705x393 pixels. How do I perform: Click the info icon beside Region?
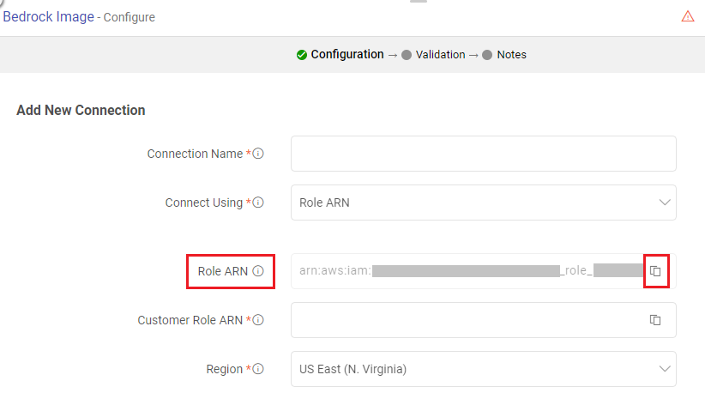pos(258,369)
